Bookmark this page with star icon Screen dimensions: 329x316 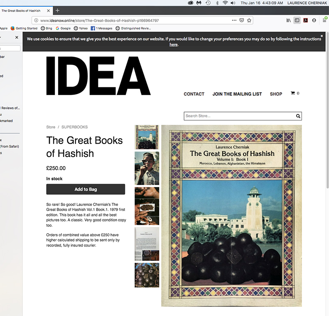click(249, 20)
